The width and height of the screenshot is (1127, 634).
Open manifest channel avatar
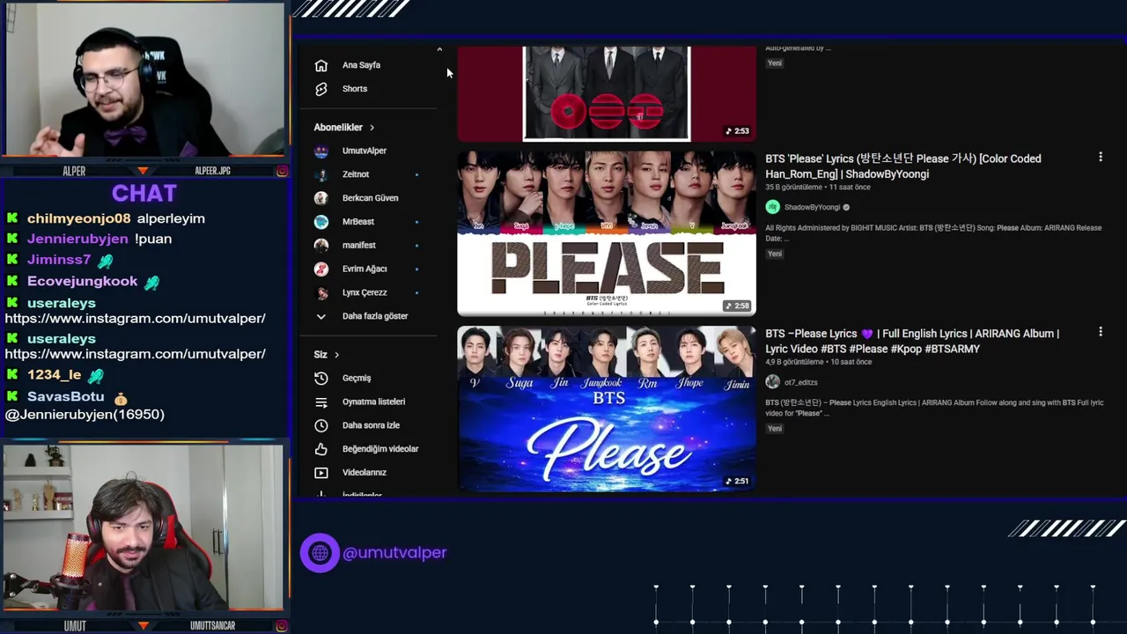point(321,245)
